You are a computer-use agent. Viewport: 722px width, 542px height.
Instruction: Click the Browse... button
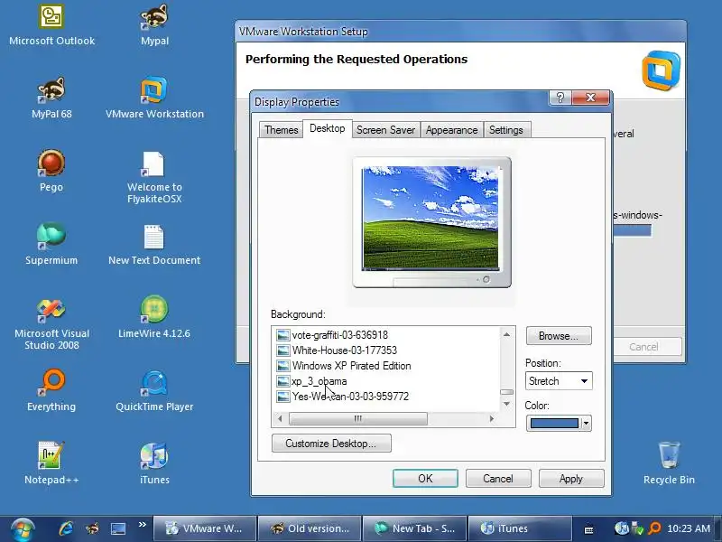click(559, 336)
